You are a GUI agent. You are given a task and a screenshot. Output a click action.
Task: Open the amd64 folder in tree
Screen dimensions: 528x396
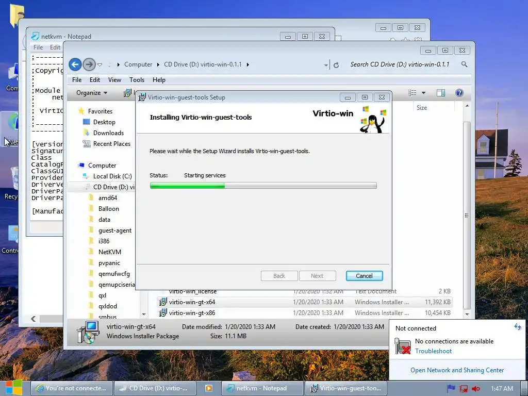pyautogui.click(x=107, y=197)
